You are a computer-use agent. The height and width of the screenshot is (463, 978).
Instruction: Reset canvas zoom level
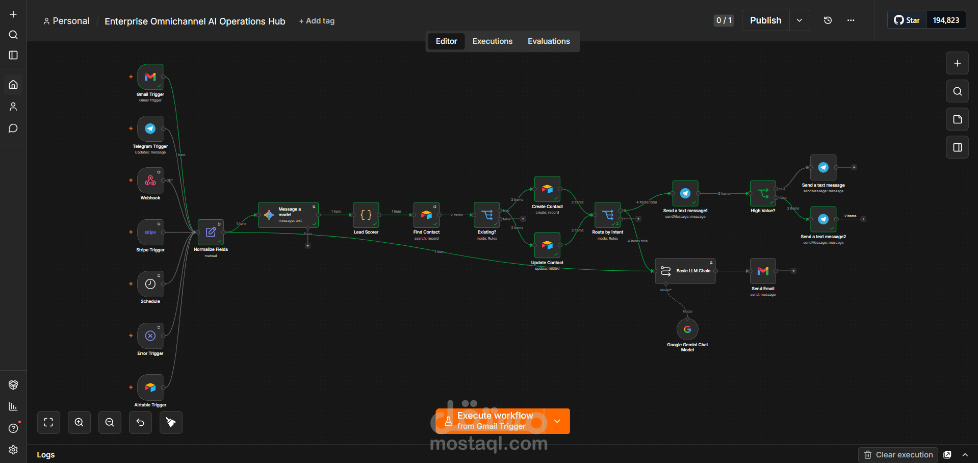click(140, 422)
